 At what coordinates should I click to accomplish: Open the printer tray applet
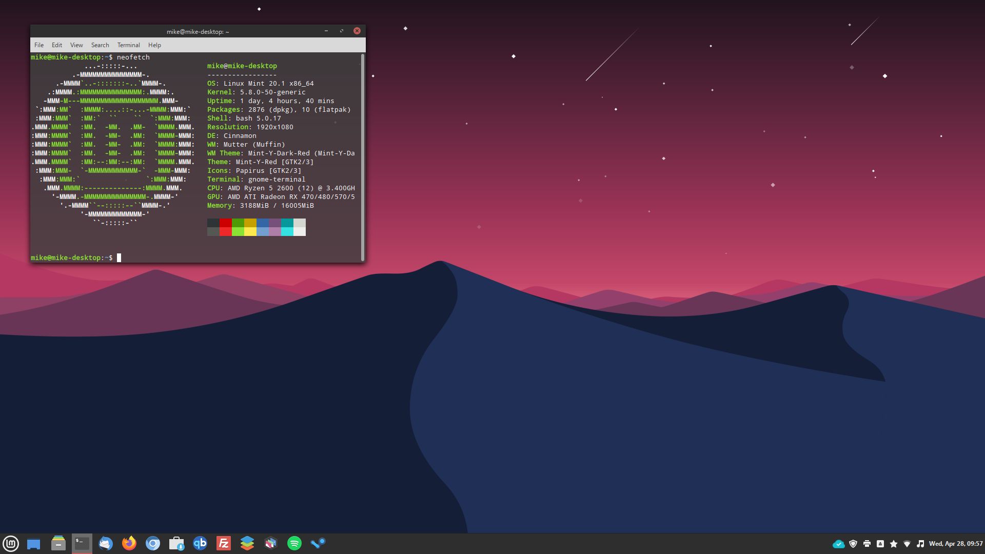[867, 543]
